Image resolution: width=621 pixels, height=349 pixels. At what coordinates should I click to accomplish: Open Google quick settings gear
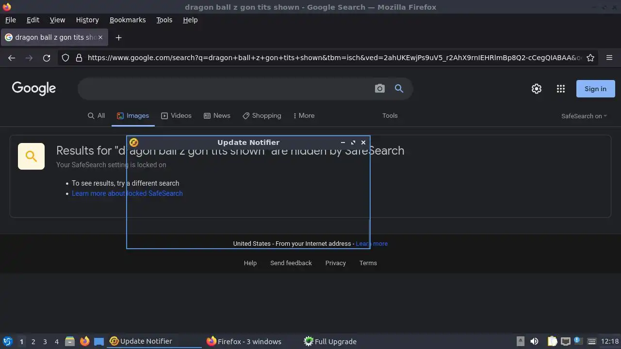click(536, 89)
